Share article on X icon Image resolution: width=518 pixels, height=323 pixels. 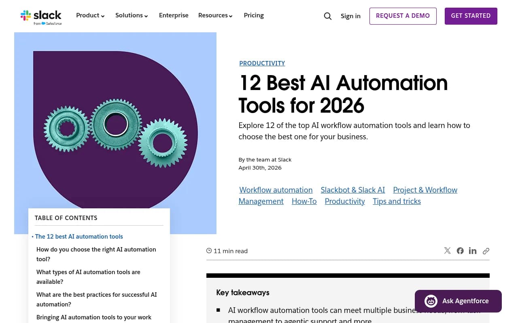tap(447, 251)
